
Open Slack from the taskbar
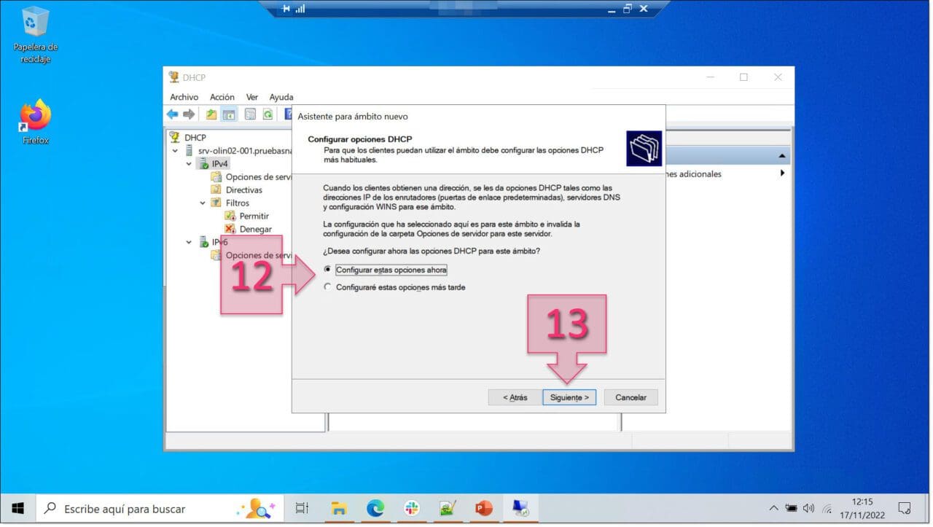click(412, 509)
